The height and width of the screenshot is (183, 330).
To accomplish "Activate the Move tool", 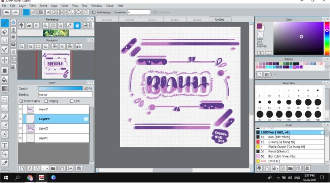I will coord(5,60).
